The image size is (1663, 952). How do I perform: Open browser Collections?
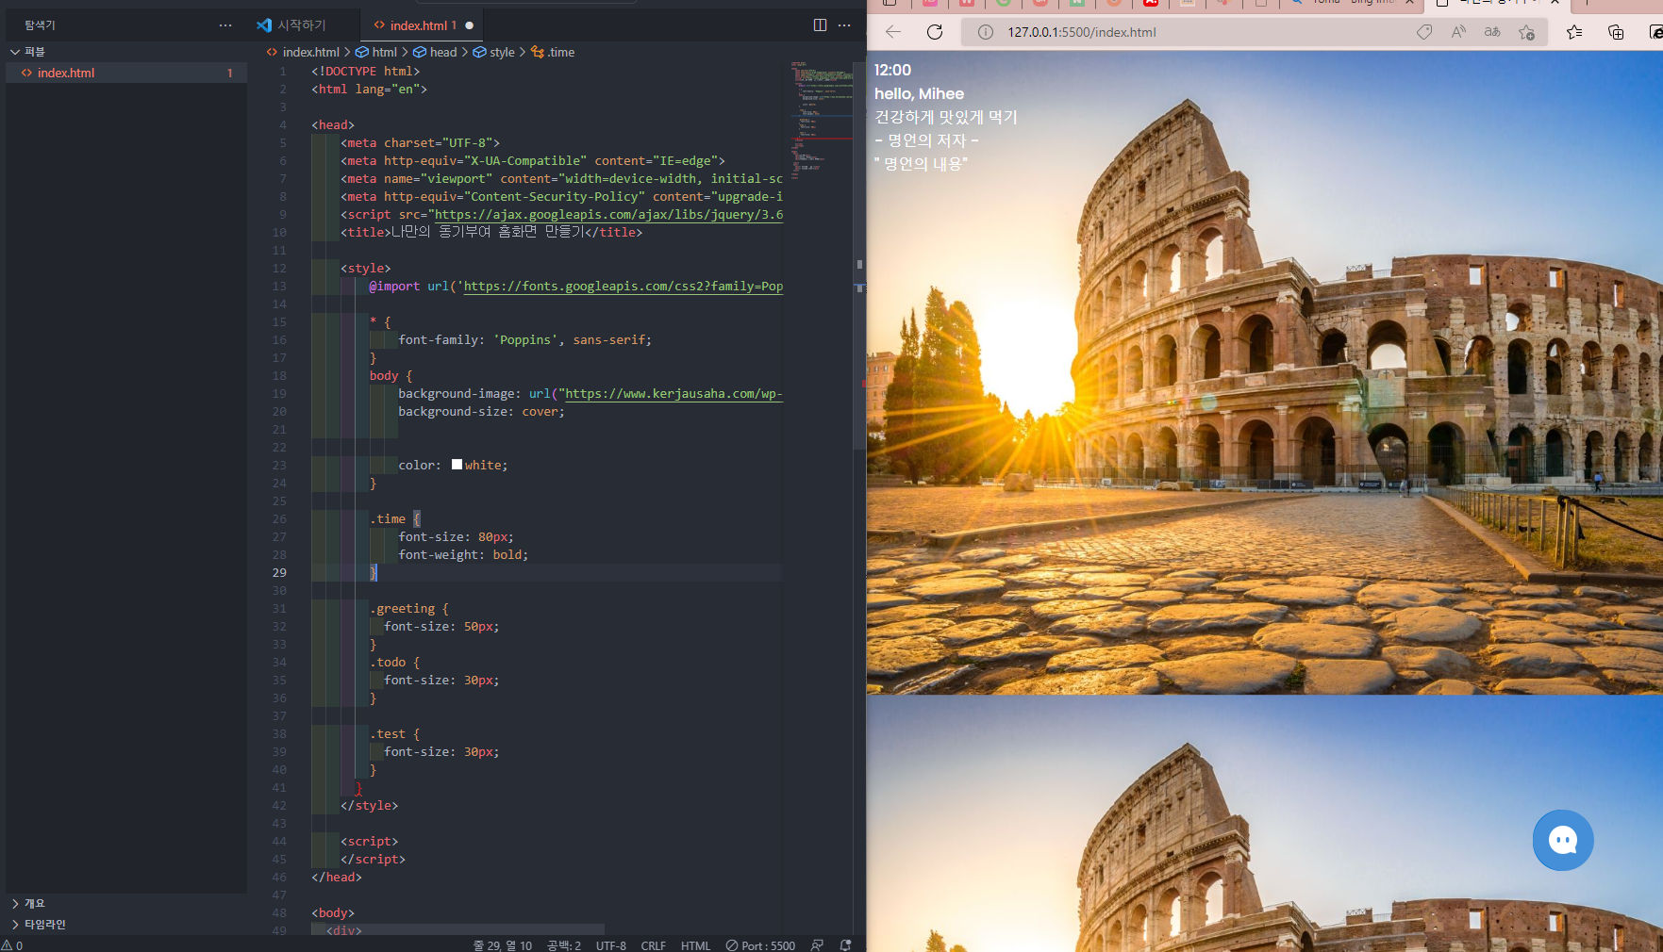pos(1616,32)
